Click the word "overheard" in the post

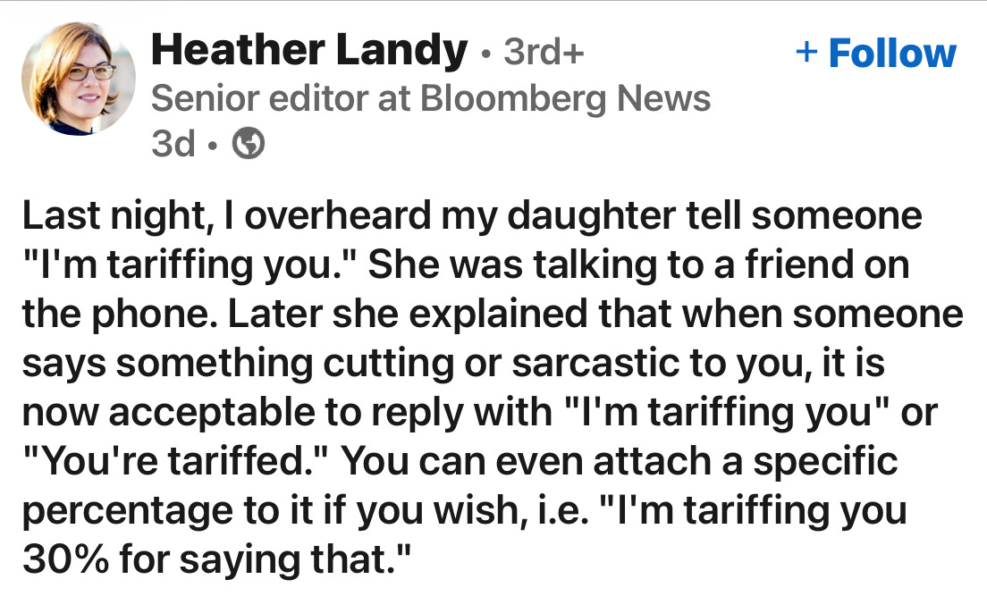338,216
